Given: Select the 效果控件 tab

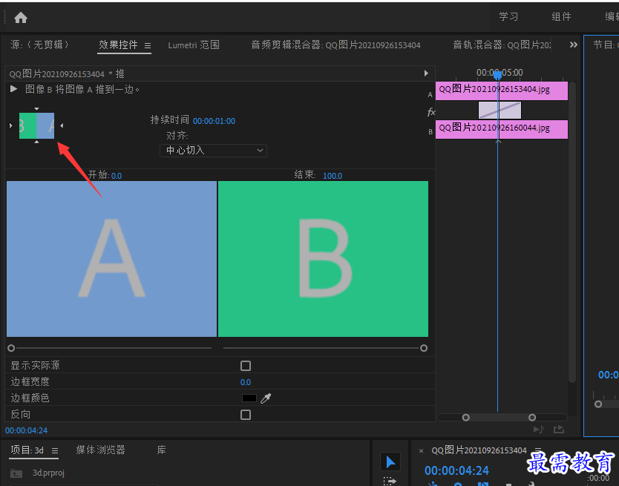Looking at the screenshot, I should click(x=118, y=45).
